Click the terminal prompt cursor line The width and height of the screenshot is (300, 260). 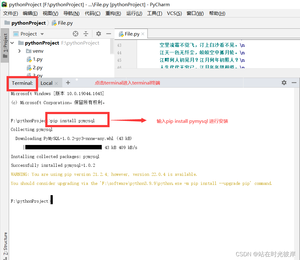pyautogui.click(x=32, y=201)
